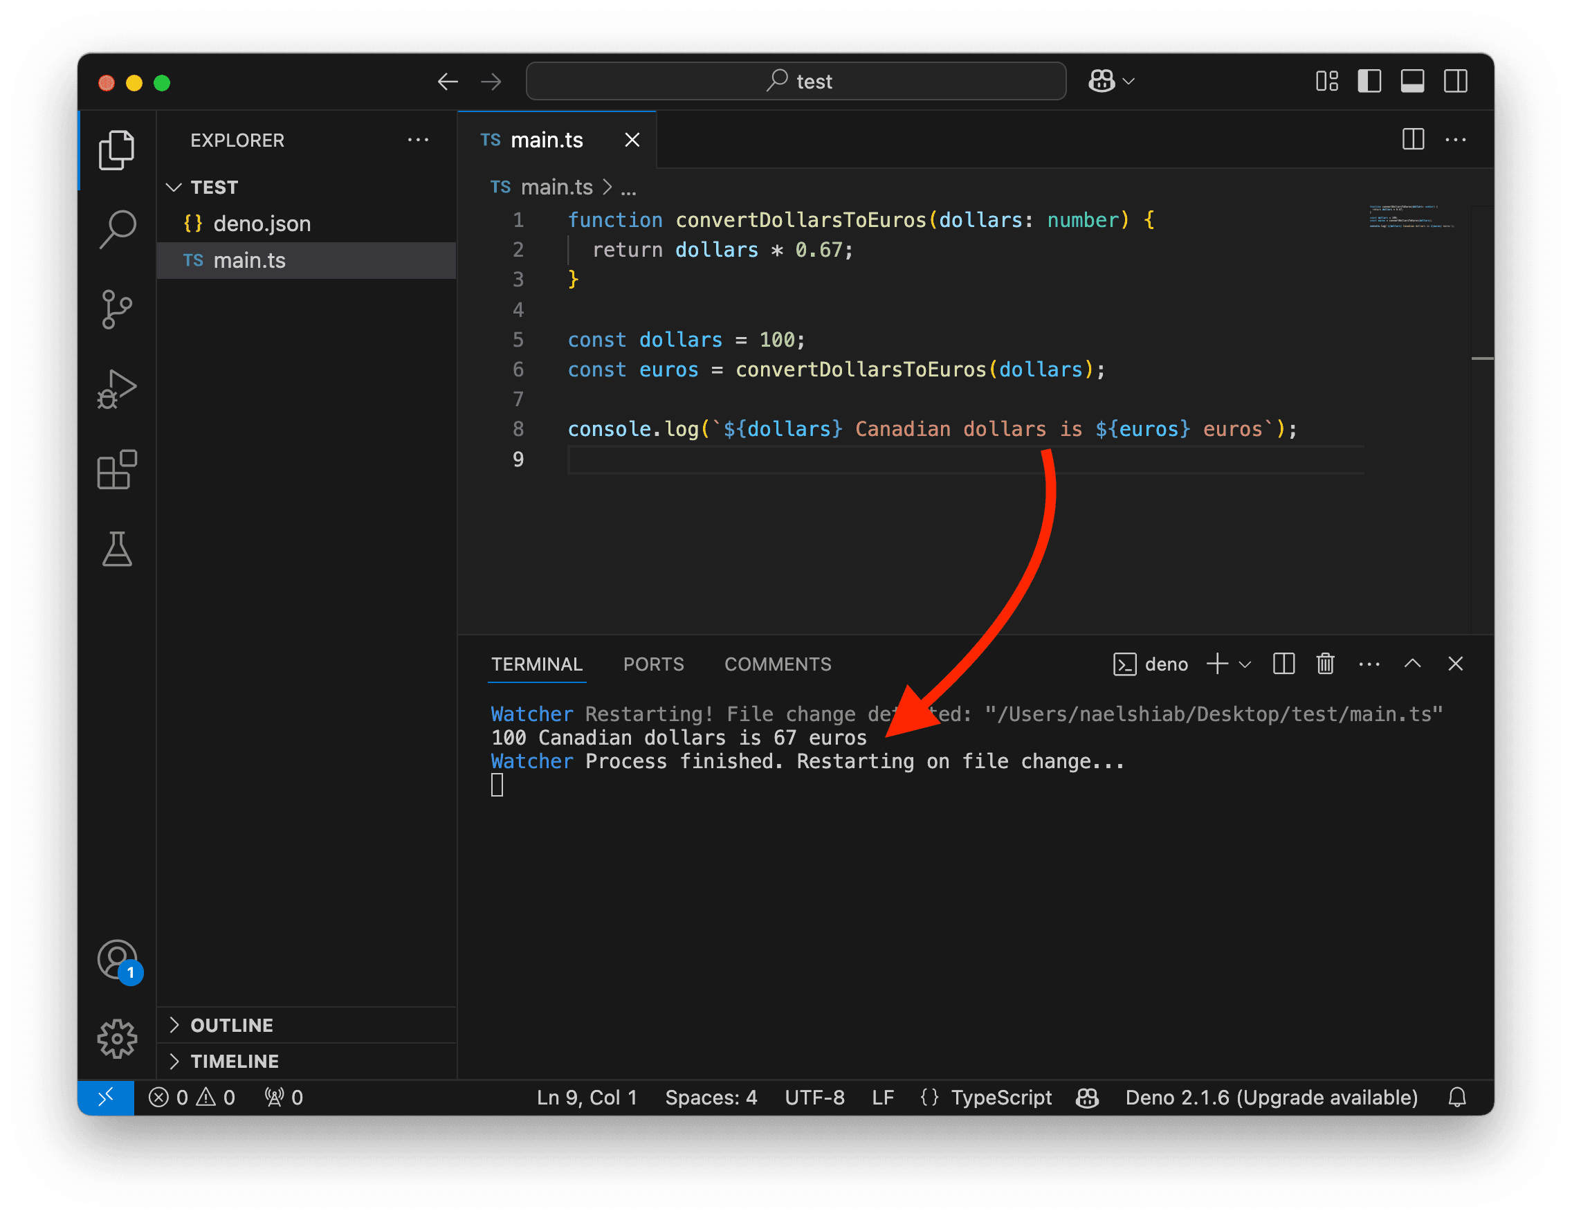Open a remote window from status bar

click(x=106, y=1097)
